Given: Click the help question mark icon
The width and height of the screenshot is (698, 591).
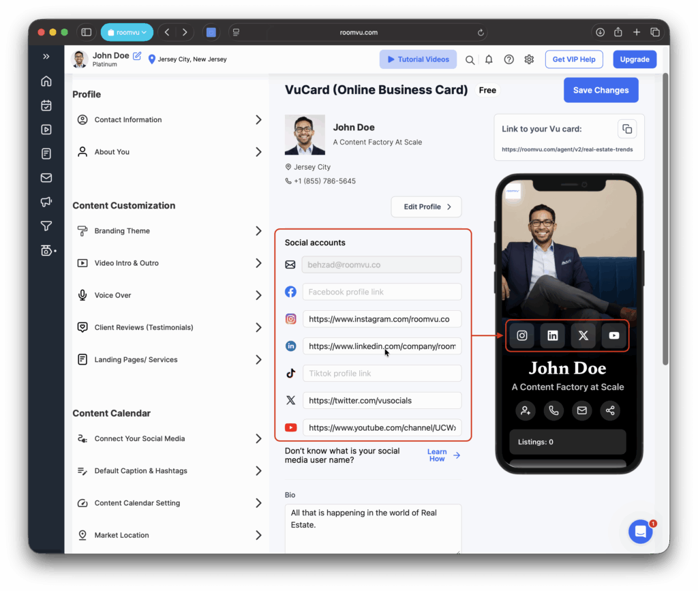Looking at the screenshot, I should pyautogui.click(x=509, y=59).
